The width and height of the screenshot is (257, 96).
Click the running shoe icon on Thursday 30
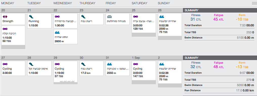click(83, 64)
